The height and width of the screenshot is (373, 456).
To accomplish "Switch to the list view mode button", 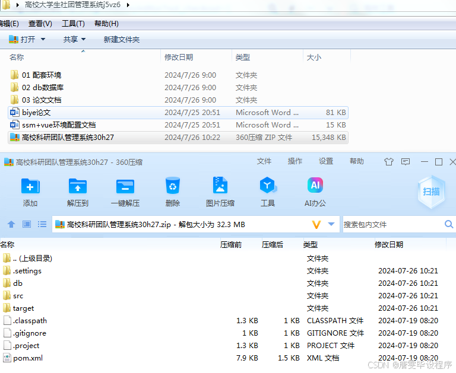I will click(42, 224).
